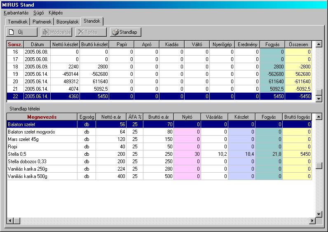Select row number 20 in stand list
Viewport: 328px width, 232px height.
pos(159,82)
